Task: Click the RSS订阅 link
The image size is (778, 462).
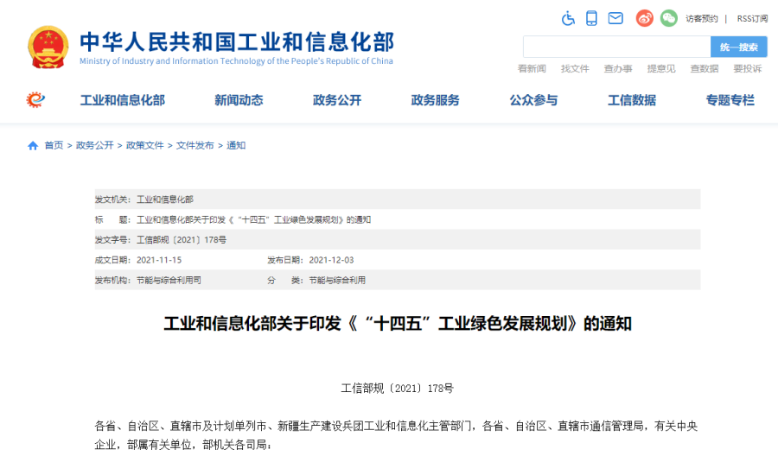Action: tap(751, 19)
